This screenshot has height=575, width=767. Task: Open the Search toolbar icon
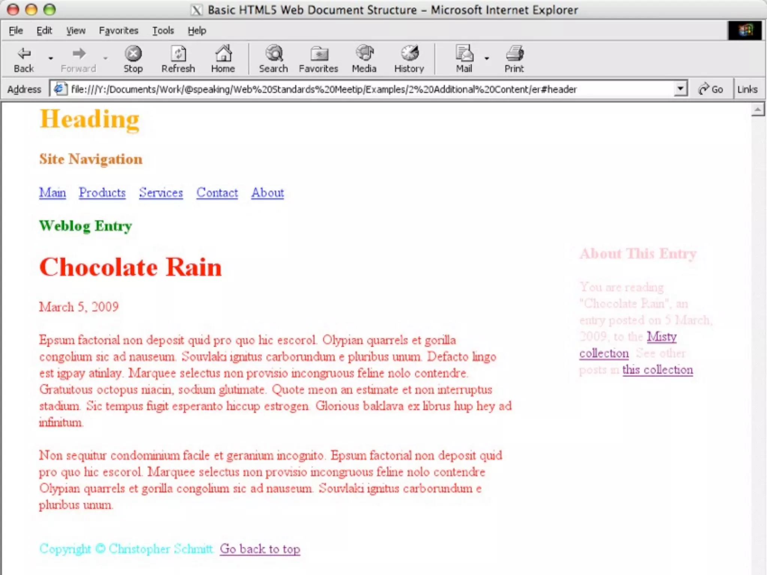click(274, 54)
